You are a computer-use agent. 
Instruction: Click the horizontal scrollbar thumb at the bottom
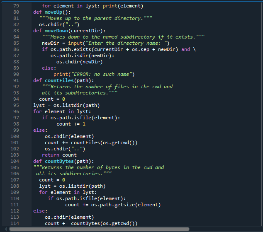click(x=99, y=229)
